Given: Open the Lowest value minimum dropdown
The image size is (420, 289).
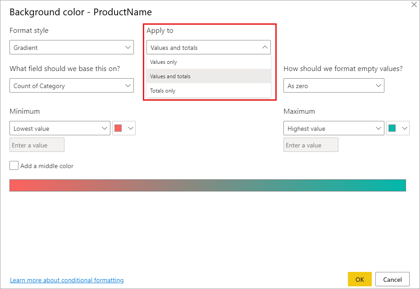Looking at the screenshot, I should click(x=60, y=128).
